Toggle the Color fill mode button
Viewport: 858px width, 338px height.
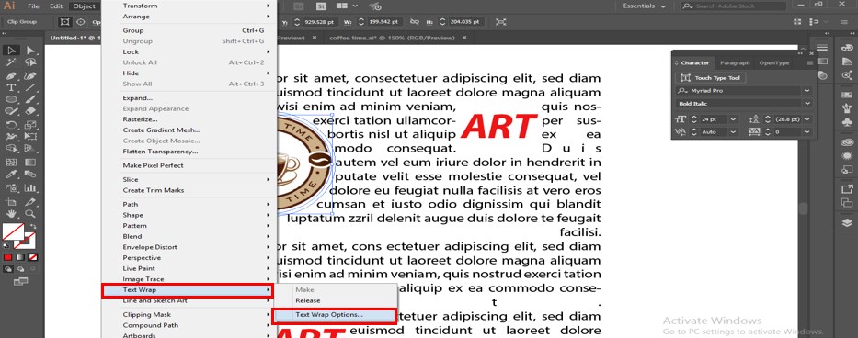click(x=7, y=257)
